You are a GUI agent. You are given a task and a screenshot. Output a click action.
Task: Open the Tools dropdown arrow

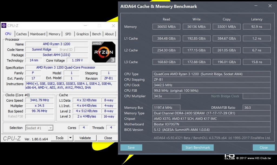coord(70,138)
